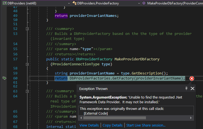The height and width of the screenshot is (129, 203).
Task: Close the Exception Thrown popup
Action: coord(192,89)
